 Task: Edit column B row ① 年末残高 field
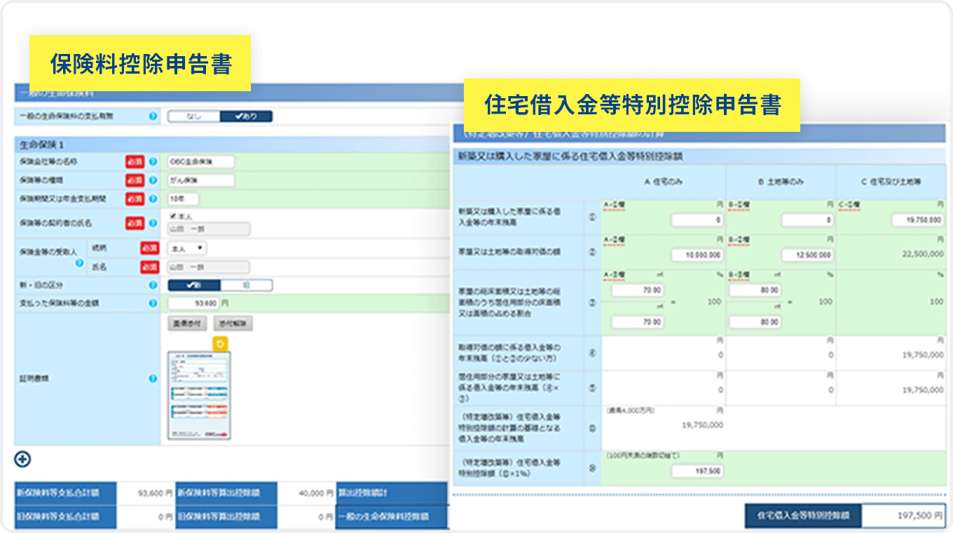click(808, 220)
